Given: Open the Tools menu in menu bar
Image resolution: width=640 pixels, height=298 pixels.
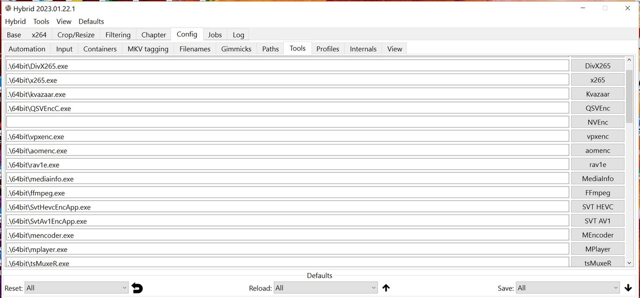Looking at the screenshot, I should coord(41,21).
